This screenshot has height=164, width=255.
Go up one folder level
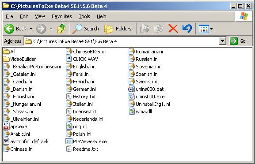point(61,29)
